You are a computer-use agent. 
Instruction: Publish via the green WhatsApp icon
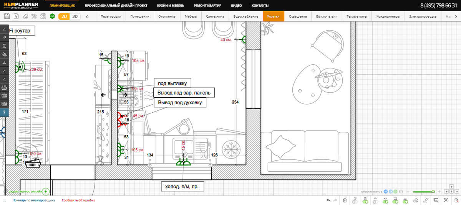pyautogui.click(x=396, y=191)
